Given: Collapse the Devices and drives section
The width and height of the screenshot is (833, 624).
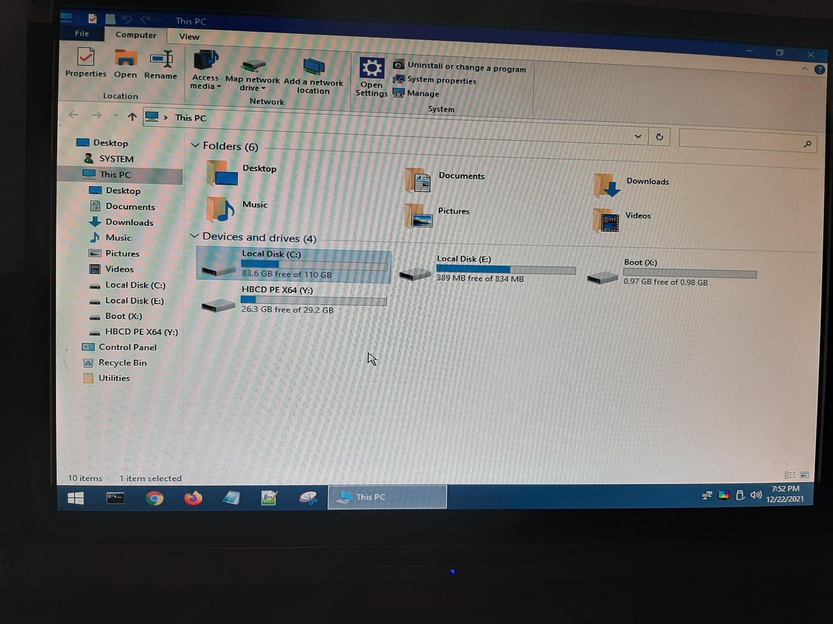Looking at the screenshot, I should [194, 236].
